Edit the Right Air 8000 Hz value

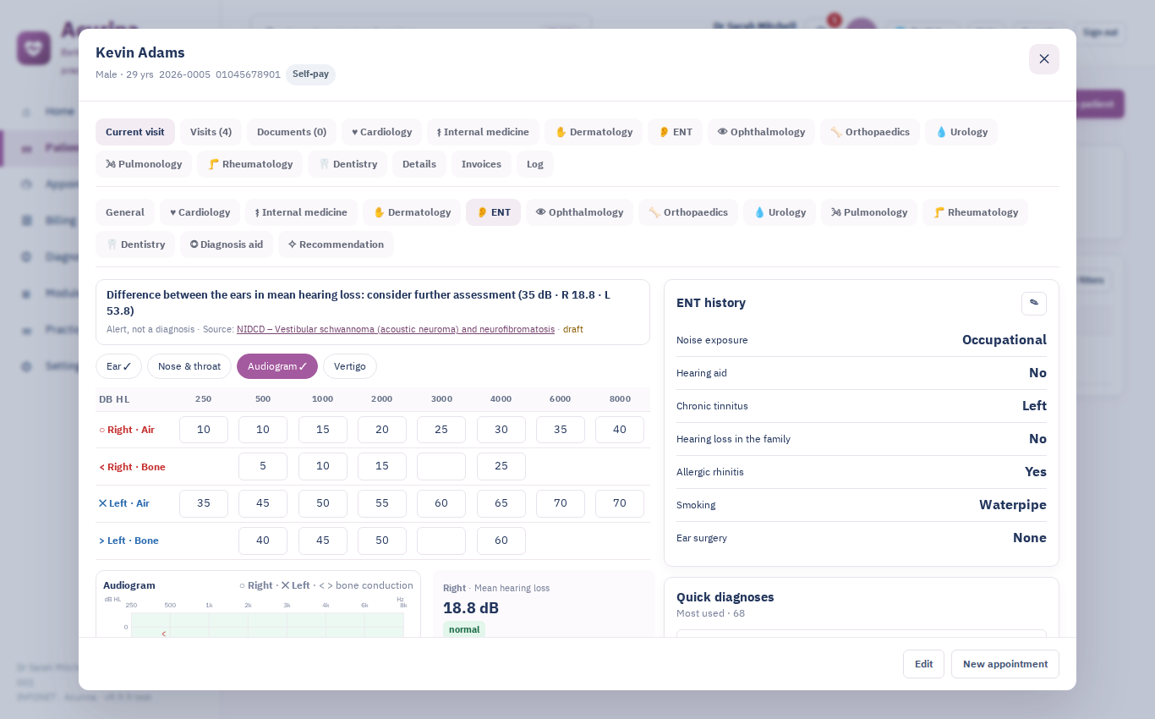coord(620,430)
